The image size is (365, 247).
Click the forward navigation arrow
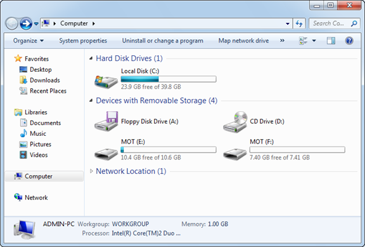(26, 23)
